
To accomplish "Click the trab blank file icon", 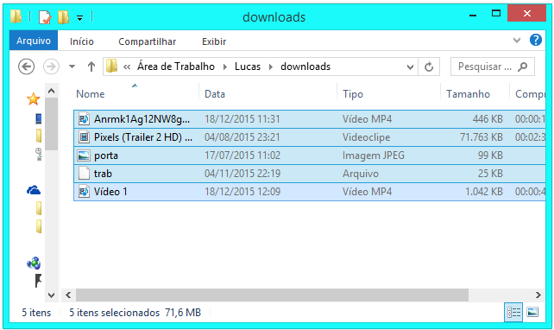I will click(84, 174).
